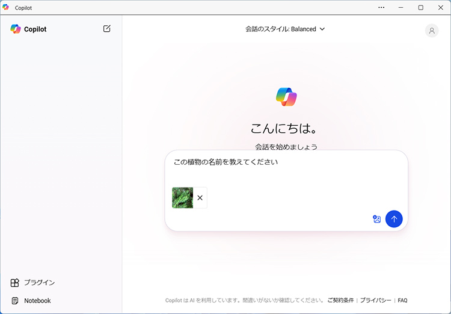The width and height of the screenshot is (451, 314).
Task: Click the add image icon in input box
Action: click(x=377, y=220)
